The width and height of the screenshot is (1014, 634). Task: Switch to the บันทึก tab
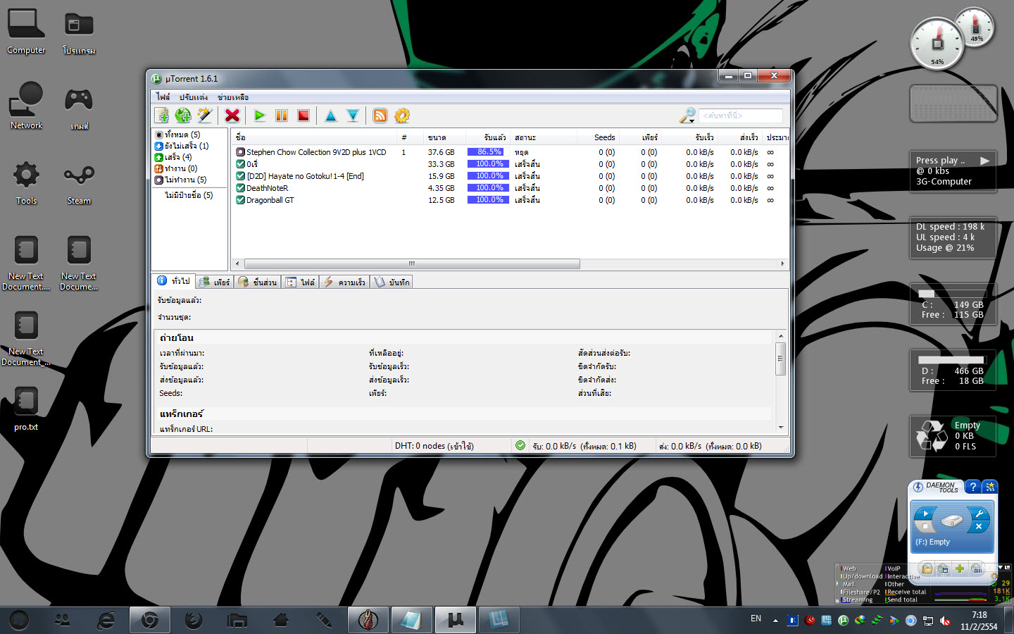392,282
